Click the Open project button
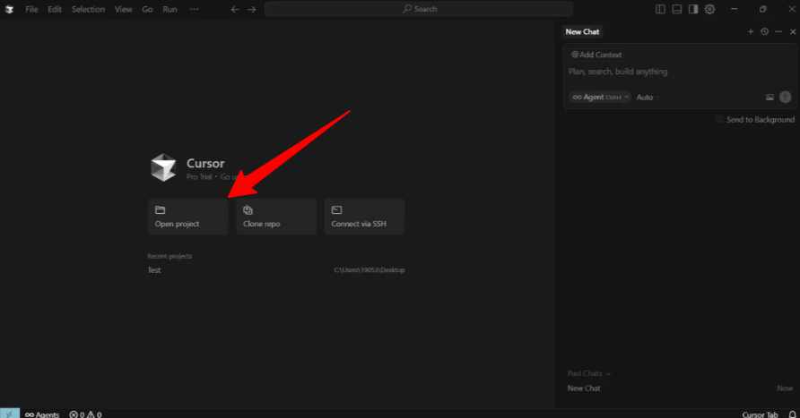The height and width of the screenshot is (418, 800). (187, 217)
